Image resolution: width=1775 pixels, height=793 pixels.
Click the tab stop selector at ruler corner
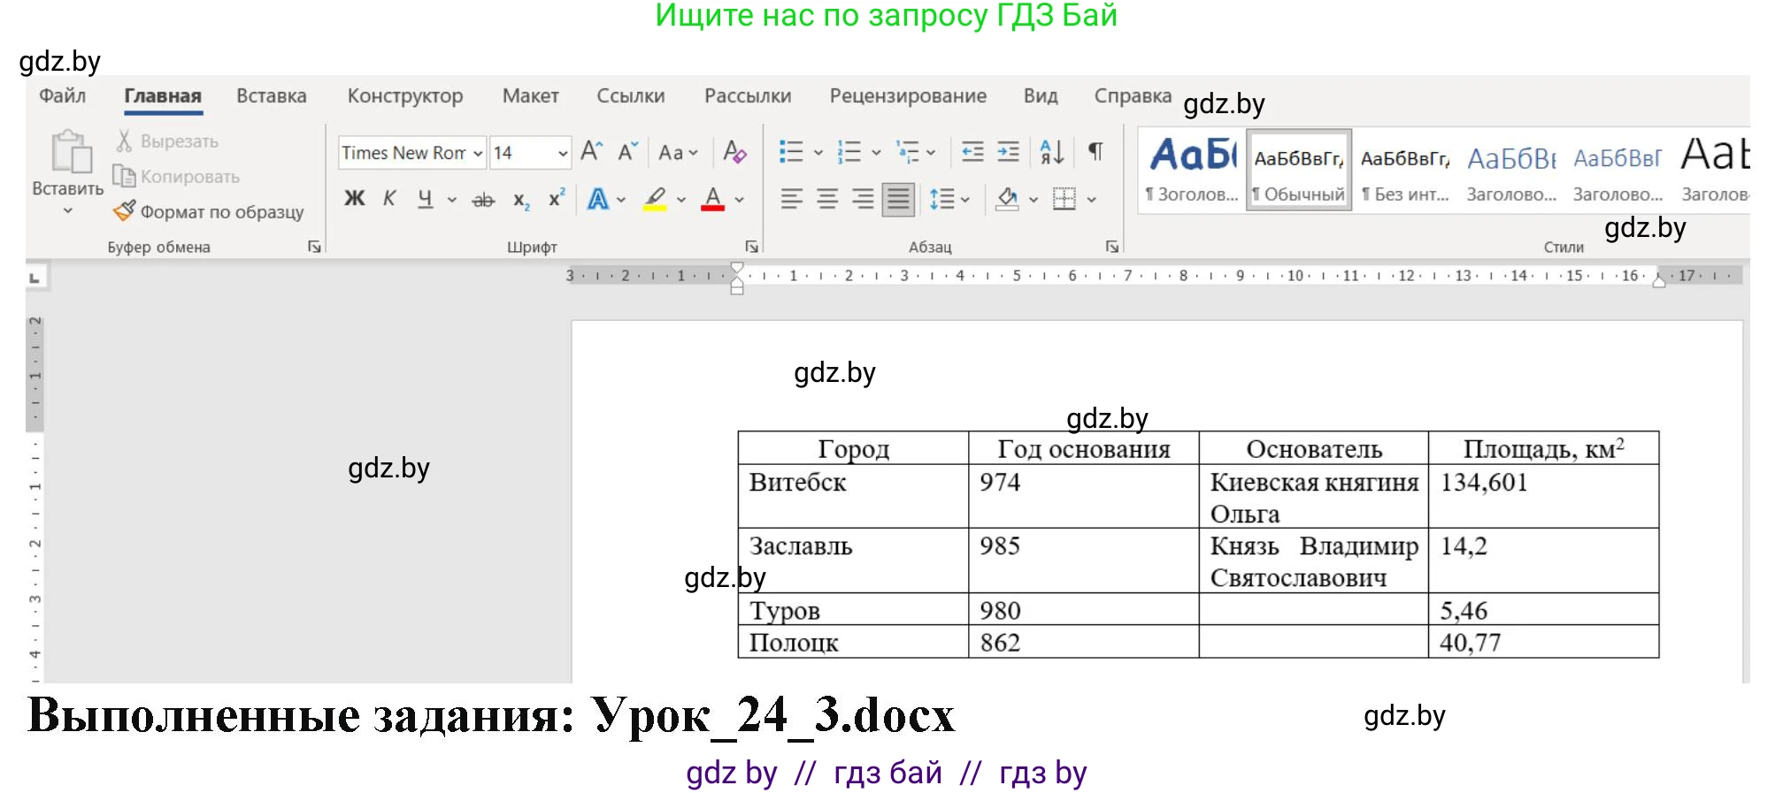[x=35, y=278]
